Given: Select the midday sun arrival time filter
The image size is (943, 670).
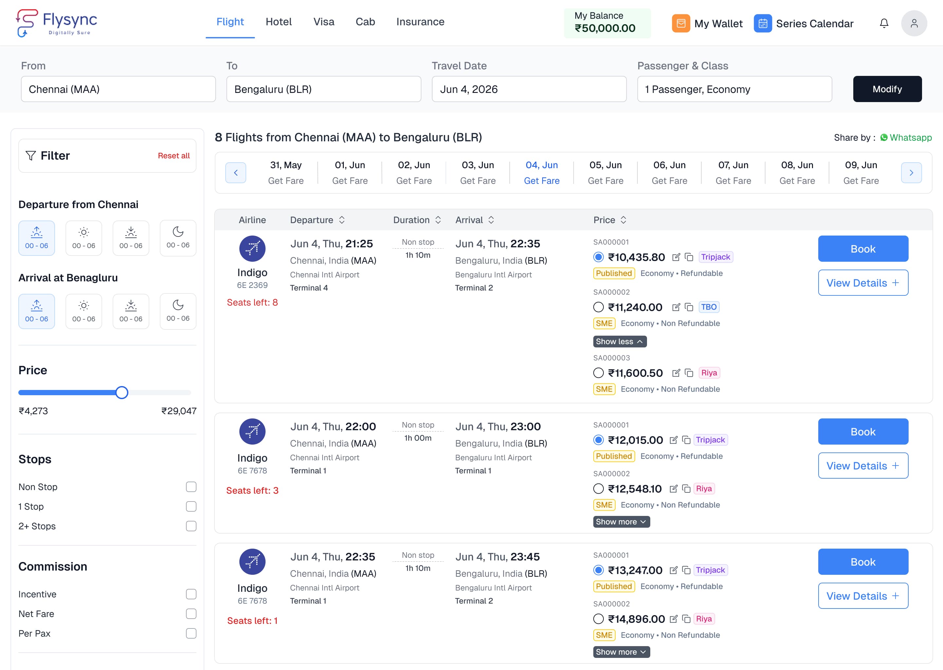Looking at the screenshot, I should pos(84,311).
